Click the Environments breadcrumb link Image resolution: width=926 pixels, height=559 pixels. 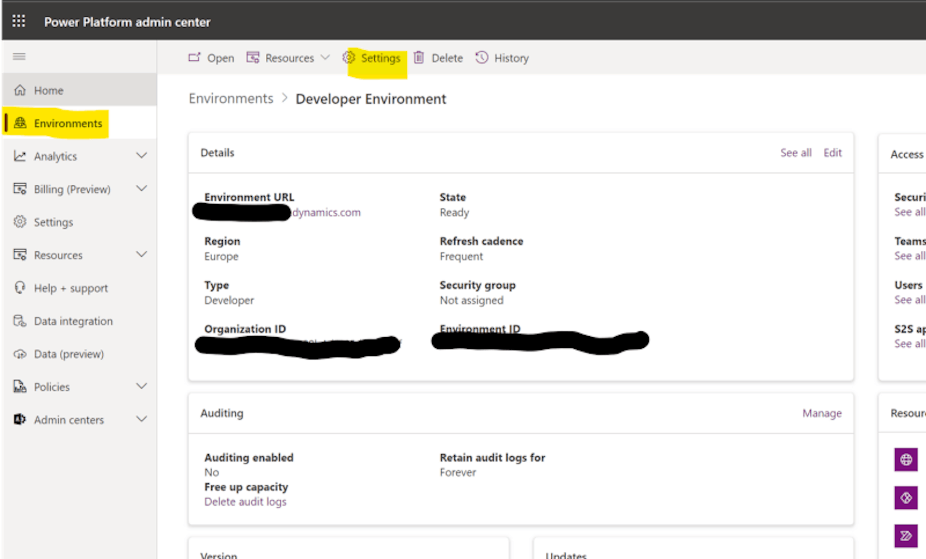click(230, 98)
